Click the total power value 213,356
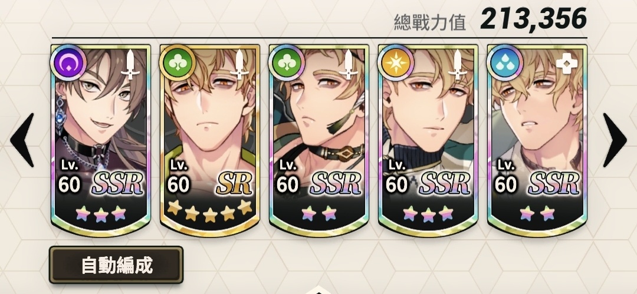 click(533, 19)
